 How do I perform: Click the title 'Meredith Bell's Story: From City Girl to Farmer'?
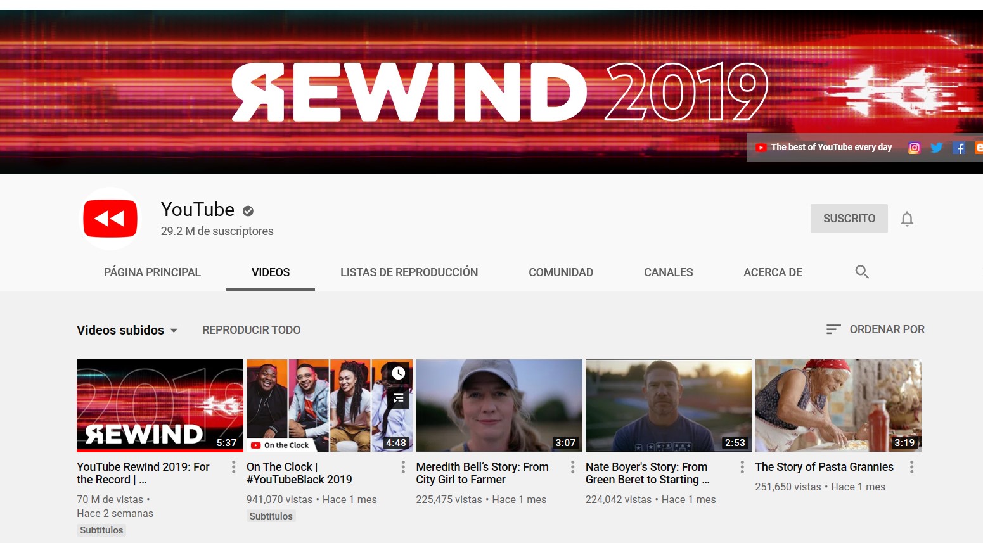(482, 473)
